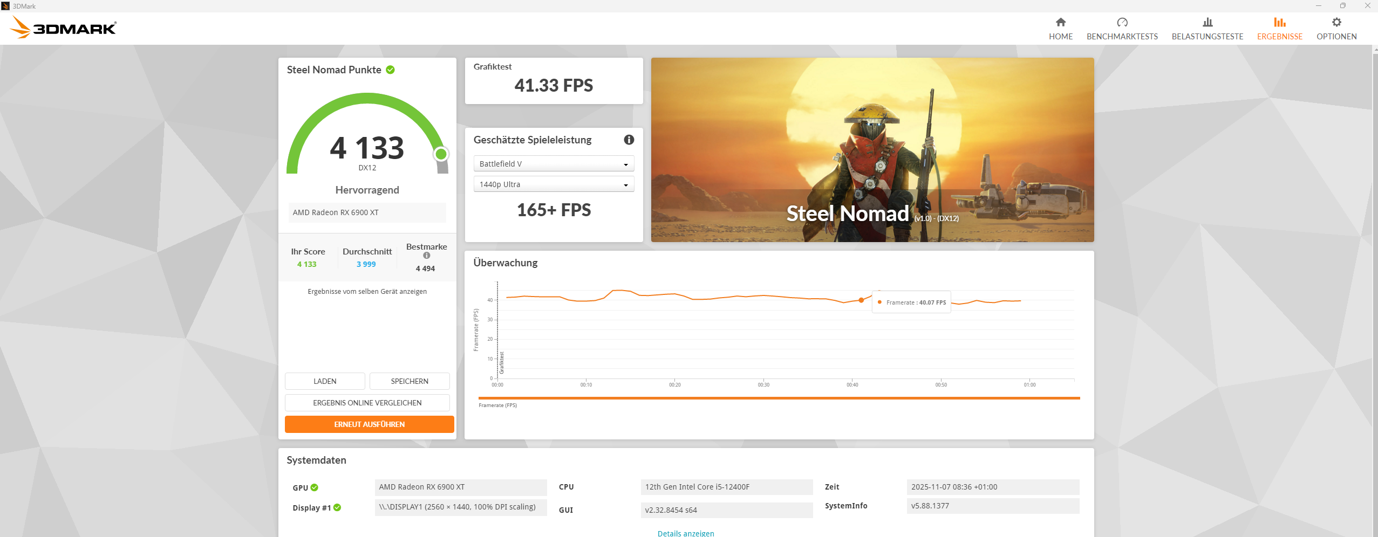This screenshot has width=1378, height=537.
Task: Click the Systemdaten heading
Action: 316,460
